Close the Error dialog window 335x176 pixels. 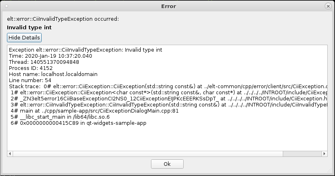coord(328,6)
